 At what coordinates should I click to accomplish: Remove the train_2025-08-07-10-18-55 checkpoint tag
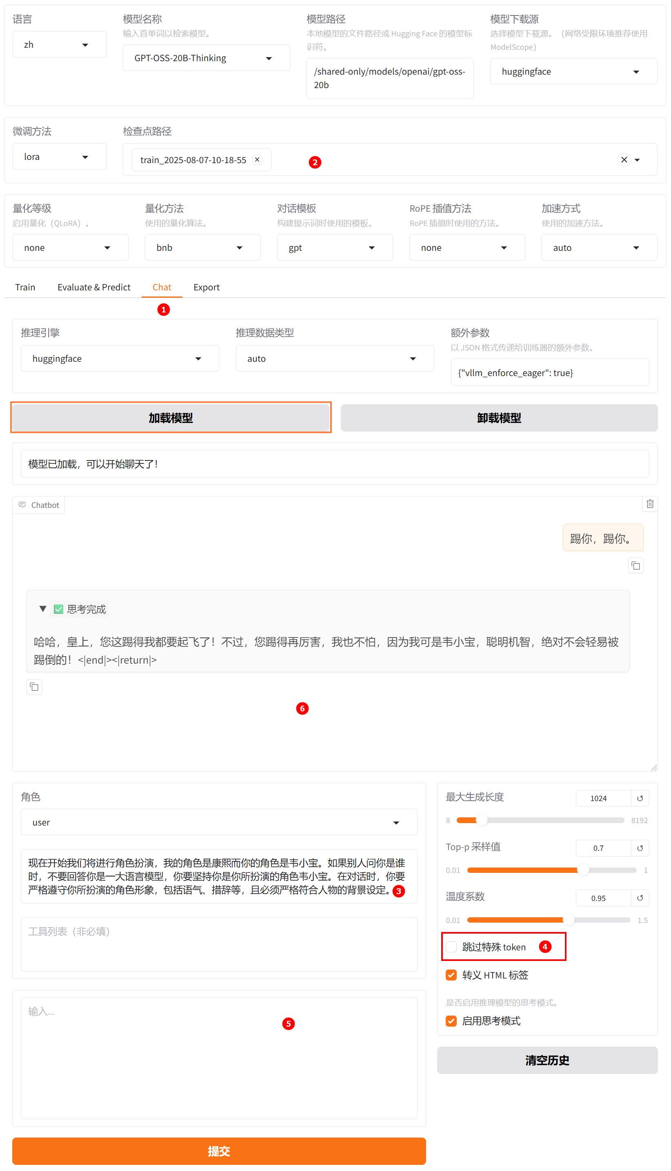[x=257, y=159]
